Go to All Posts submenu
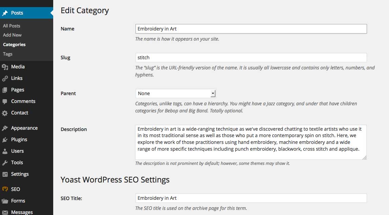 [12, 26]
